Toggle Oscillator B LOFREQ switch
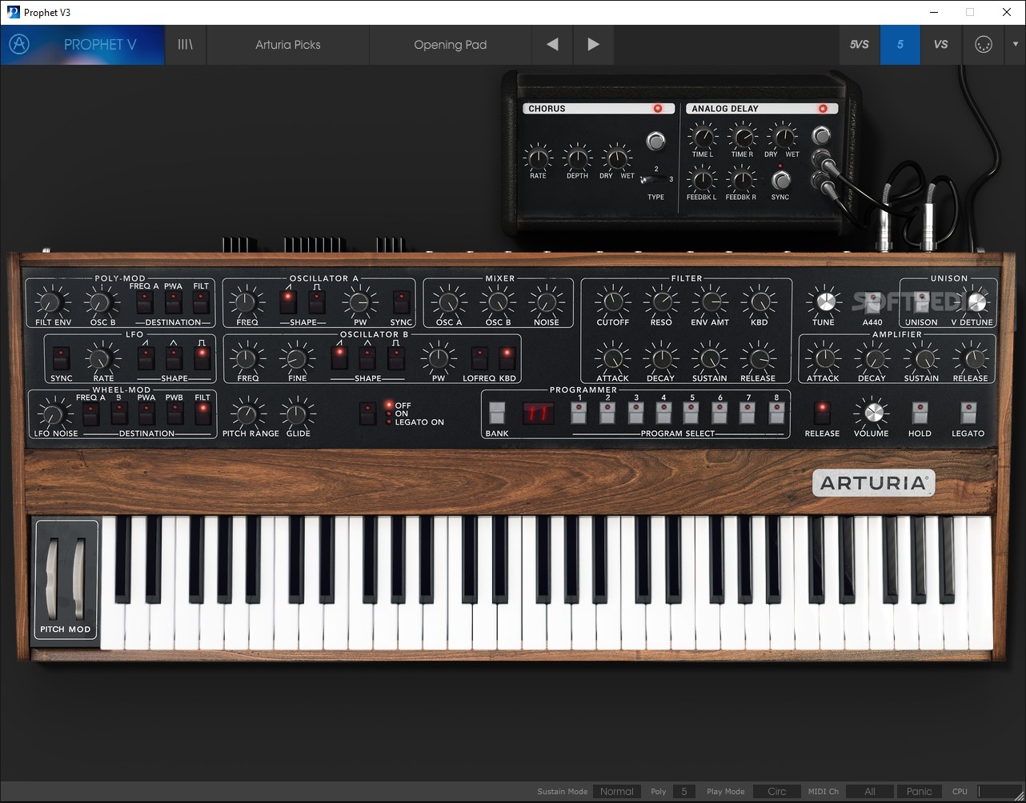Viewport: 1026px width, 803px height. [x=479, y=358]
